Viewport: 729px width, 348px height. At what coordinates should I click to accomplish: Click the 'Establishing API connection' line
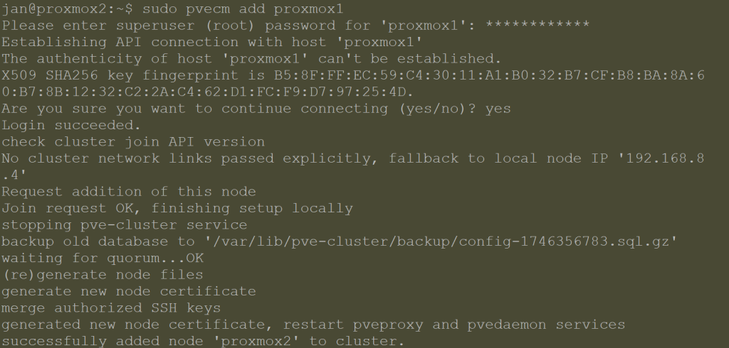[212, 42]
